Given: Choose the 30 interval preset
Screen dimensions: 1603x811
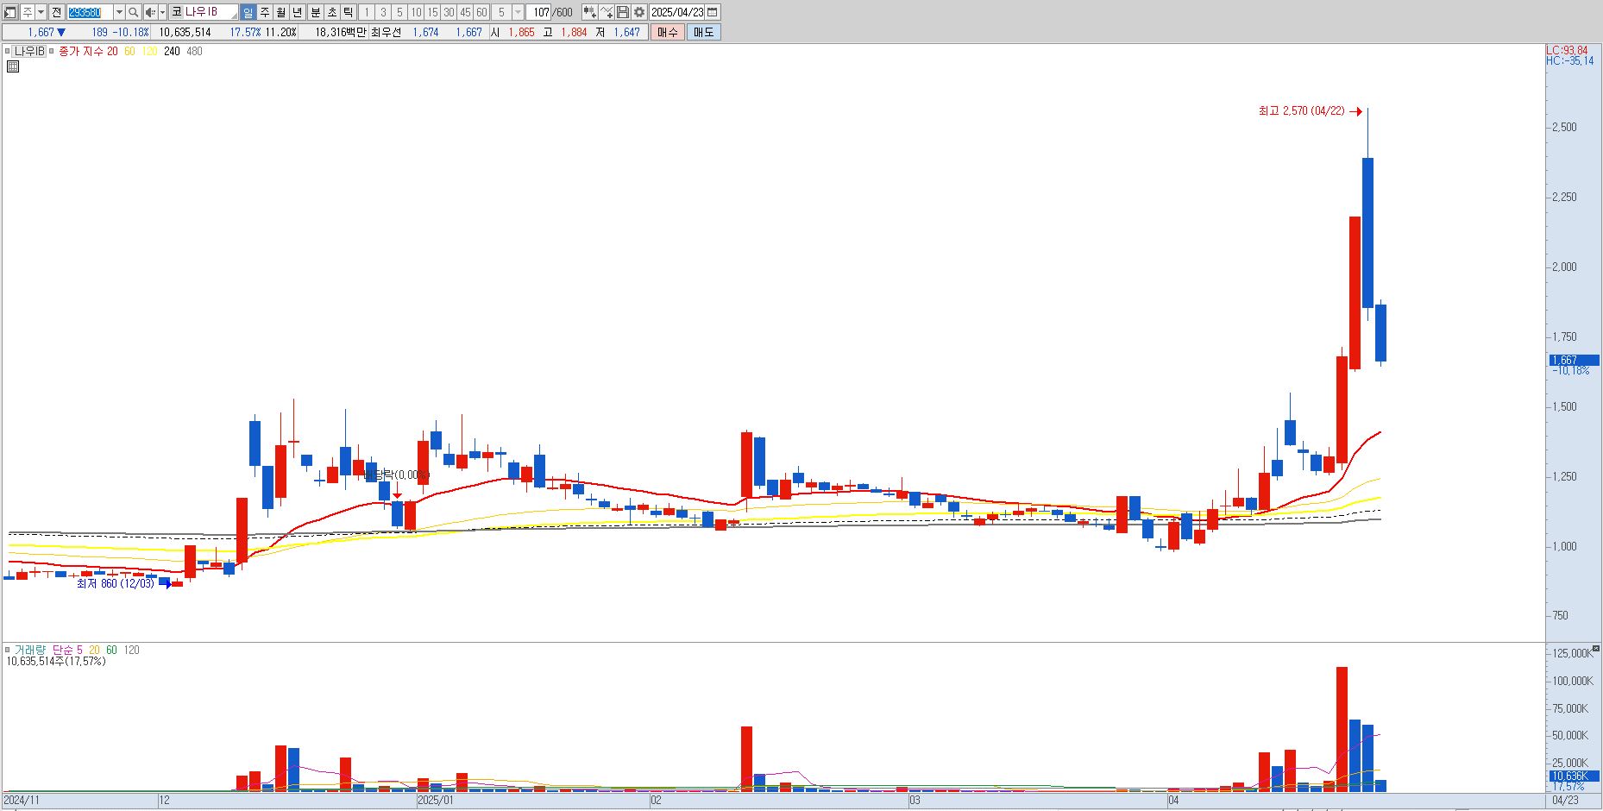Looking at the screenshot, I should click(x=449, y=12).
